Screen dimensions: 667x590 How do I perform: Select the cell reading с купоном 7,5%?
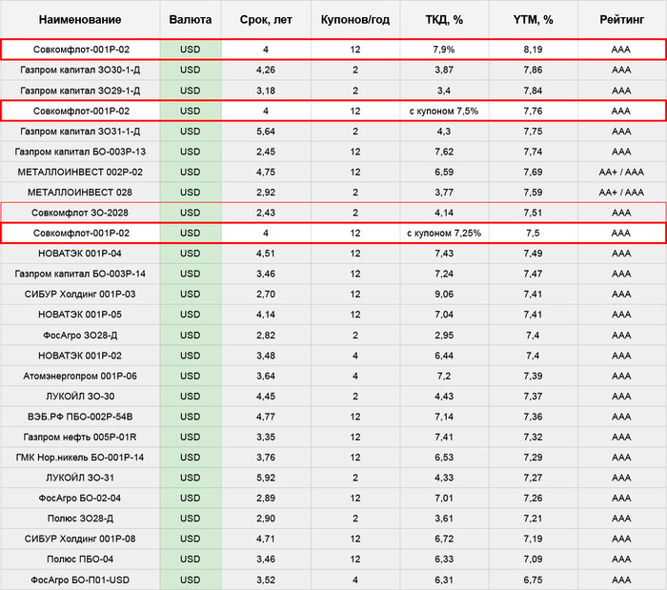pos(443,111)
